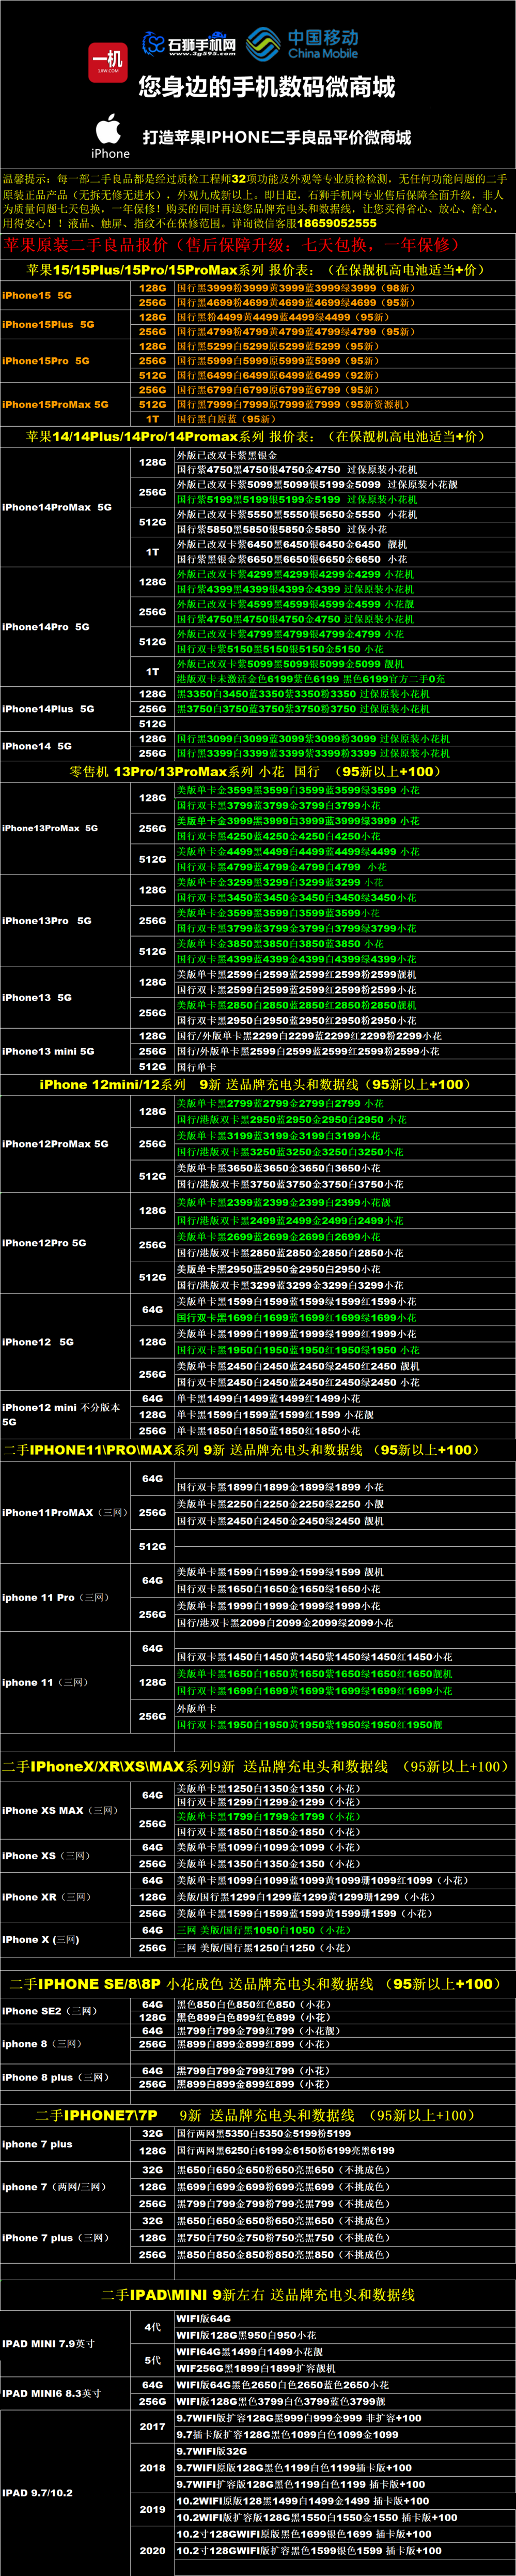
Task: Click the 4代 generation cell
Action: coord(153,2327)
